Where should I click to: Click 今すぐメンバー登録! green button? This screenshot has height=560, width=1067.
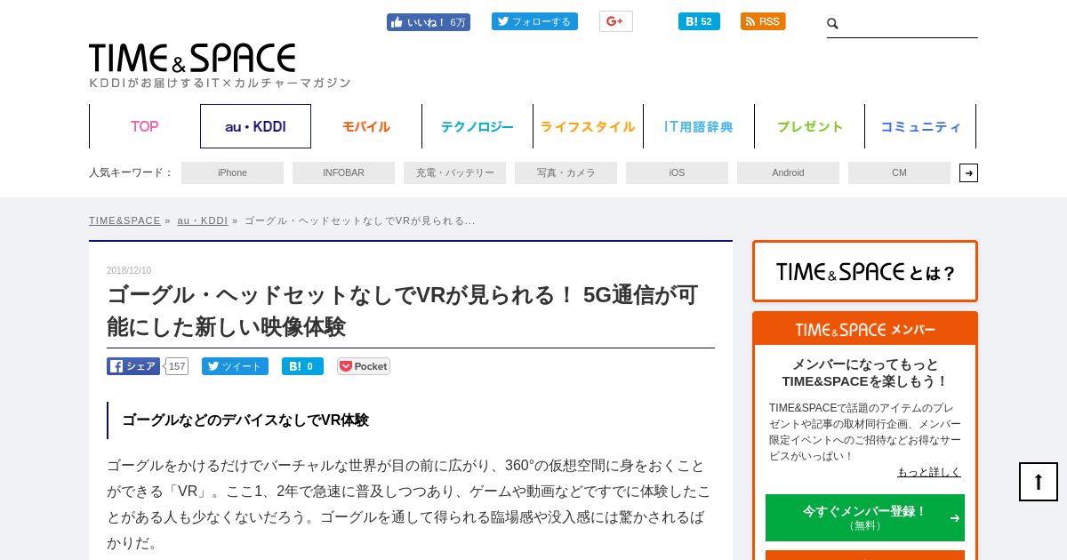[865, 517]
